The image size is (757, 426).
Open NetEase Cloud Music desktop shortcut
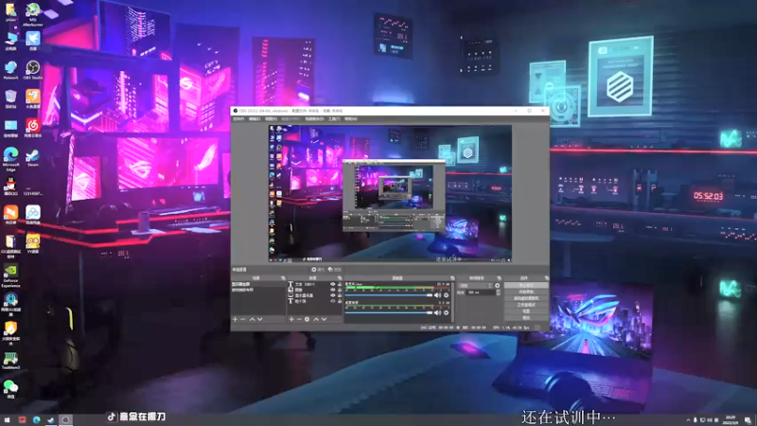point(32,128)
